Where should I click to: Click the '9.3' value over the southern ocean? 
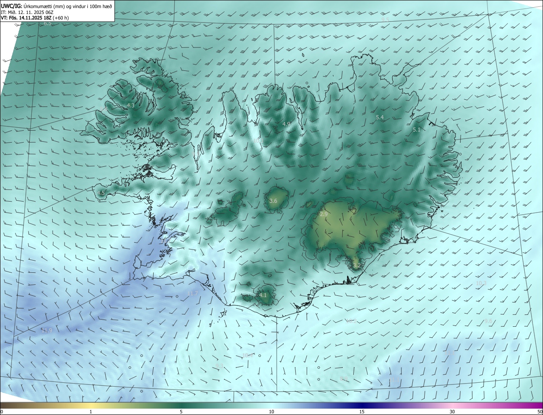219,366
